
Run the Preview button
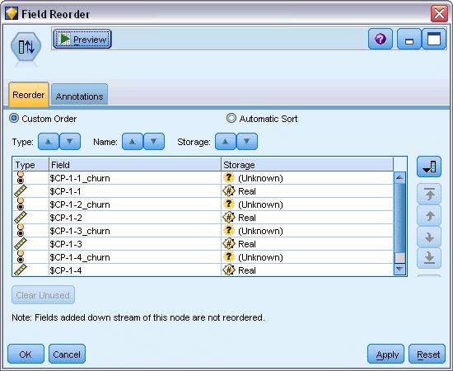pos(82,39)
